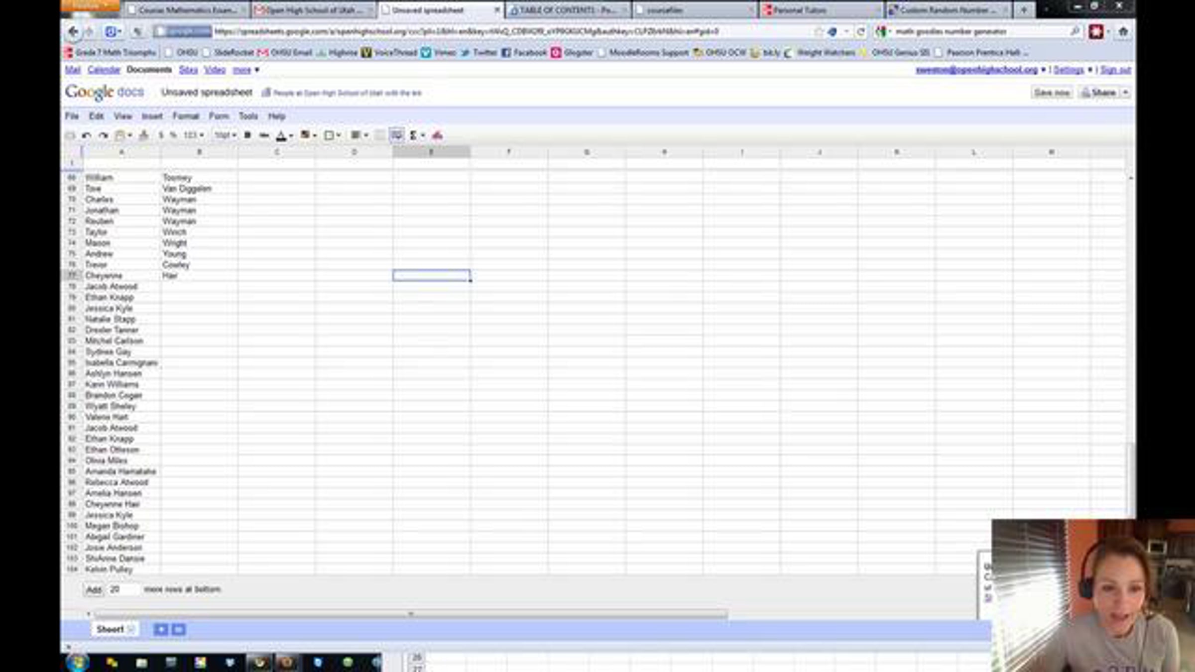The image size is (1195, 672).
Task: Format as percent icon
Action: pyautogui.click(x=173, y=135)
